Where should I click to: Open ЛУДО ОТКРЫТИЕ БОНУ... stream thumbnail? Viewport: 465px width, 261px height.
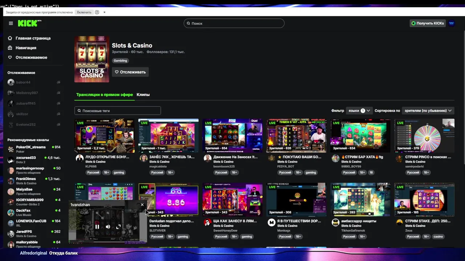[104, 136]
